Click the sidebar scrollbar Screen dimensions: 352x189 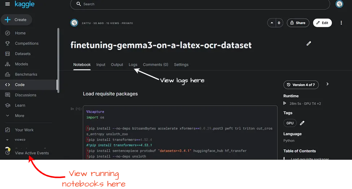point(58,60)
